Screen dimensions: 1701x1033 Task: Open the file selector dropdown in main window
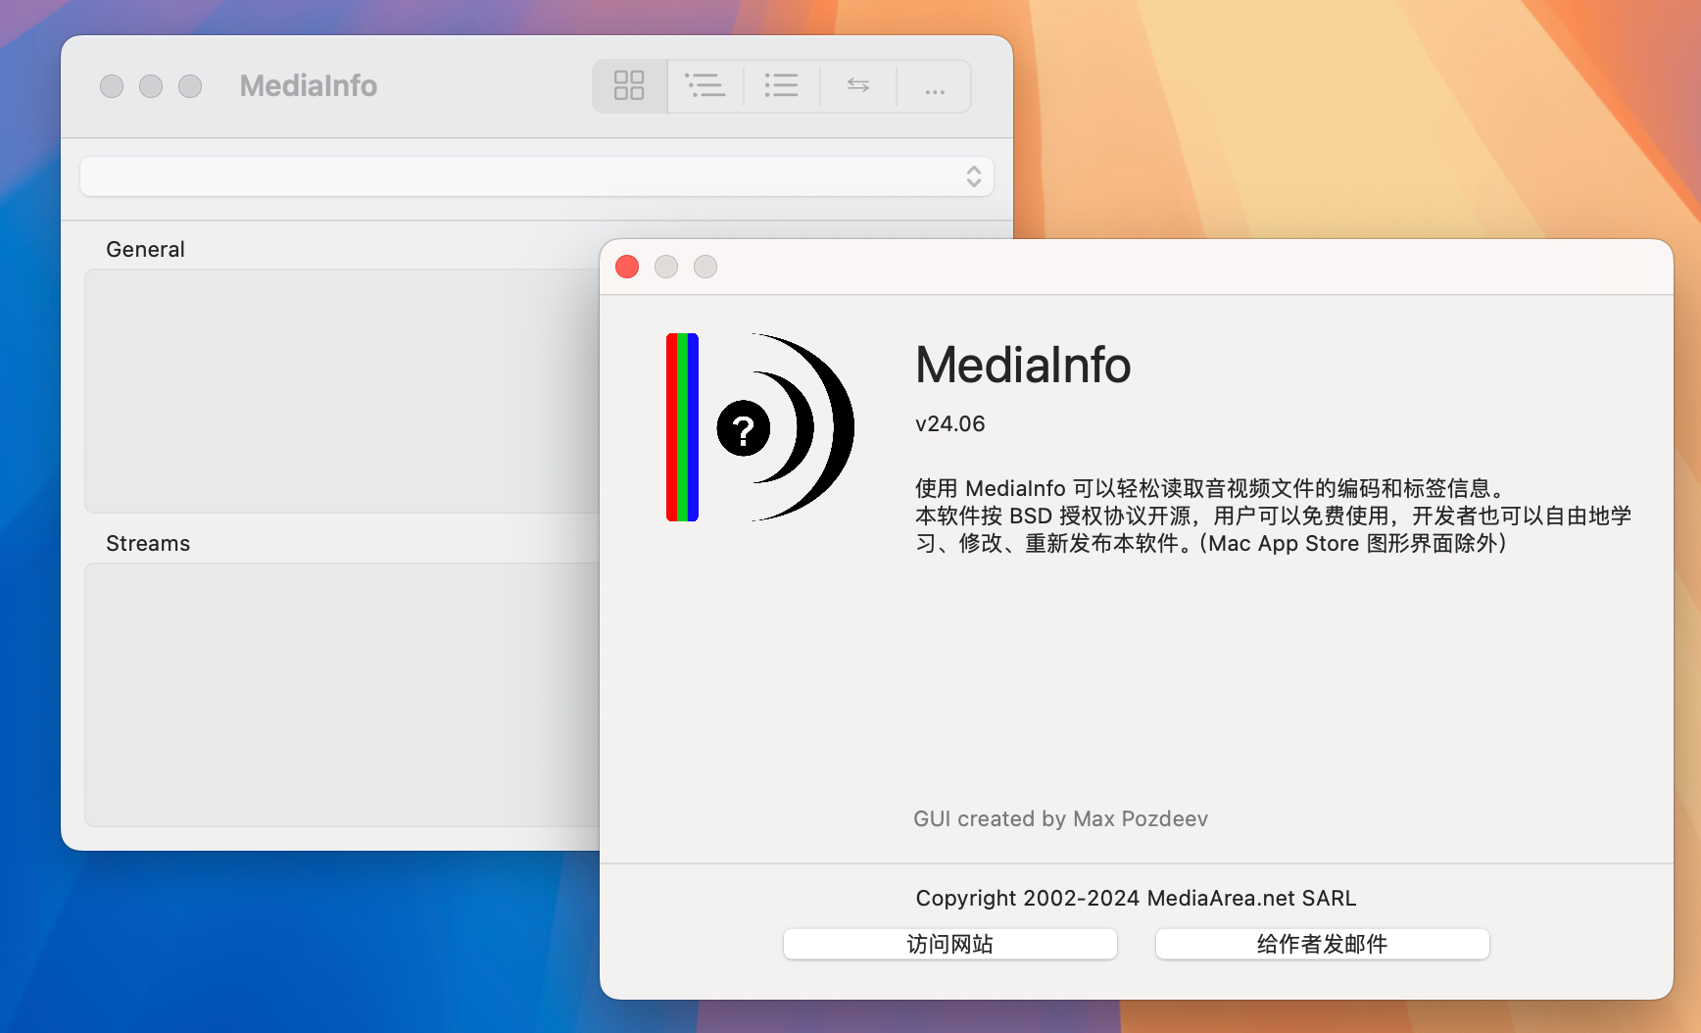537,176
